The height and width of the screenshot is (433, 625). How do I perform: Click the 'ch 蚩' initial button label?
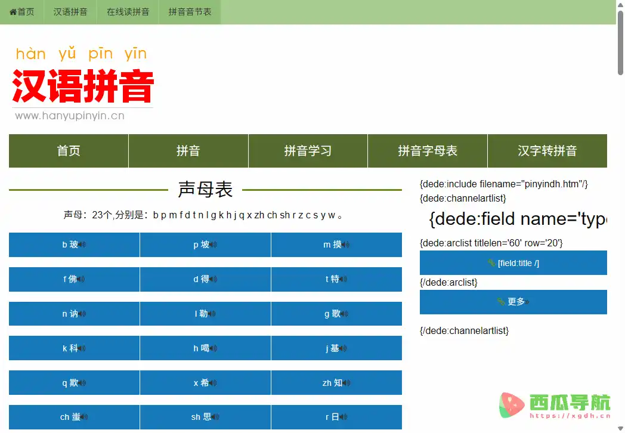coord(70,417)
